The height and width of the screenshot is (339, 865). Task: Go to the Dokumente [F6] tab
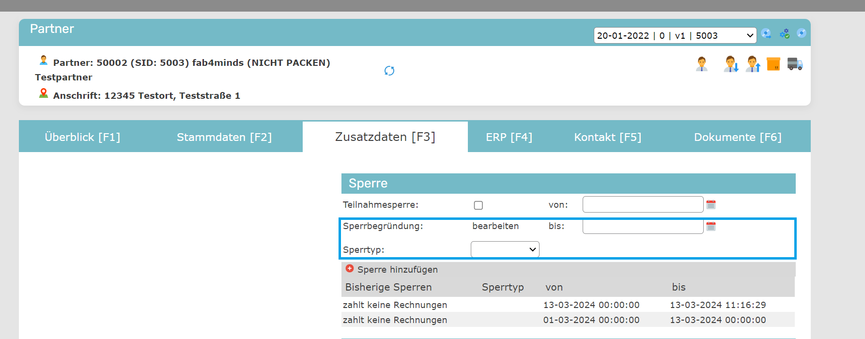[x=738, y=137]
